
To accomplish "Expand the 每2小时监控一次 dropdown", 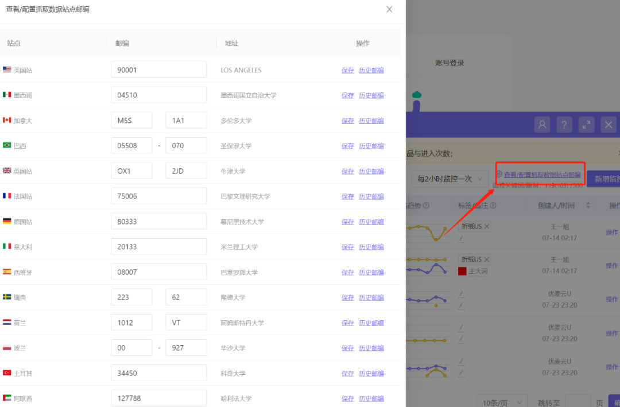I will tap(450, 179).
